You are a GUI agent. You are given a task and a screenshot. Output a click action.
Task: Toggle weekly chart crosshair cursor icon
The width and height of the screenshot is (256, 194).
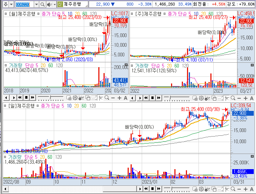(227, 98)
